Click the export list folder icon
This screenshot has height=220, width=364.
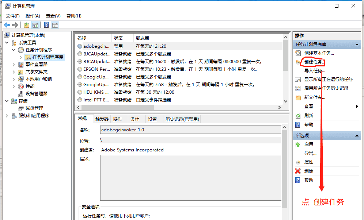coord(26,25)
